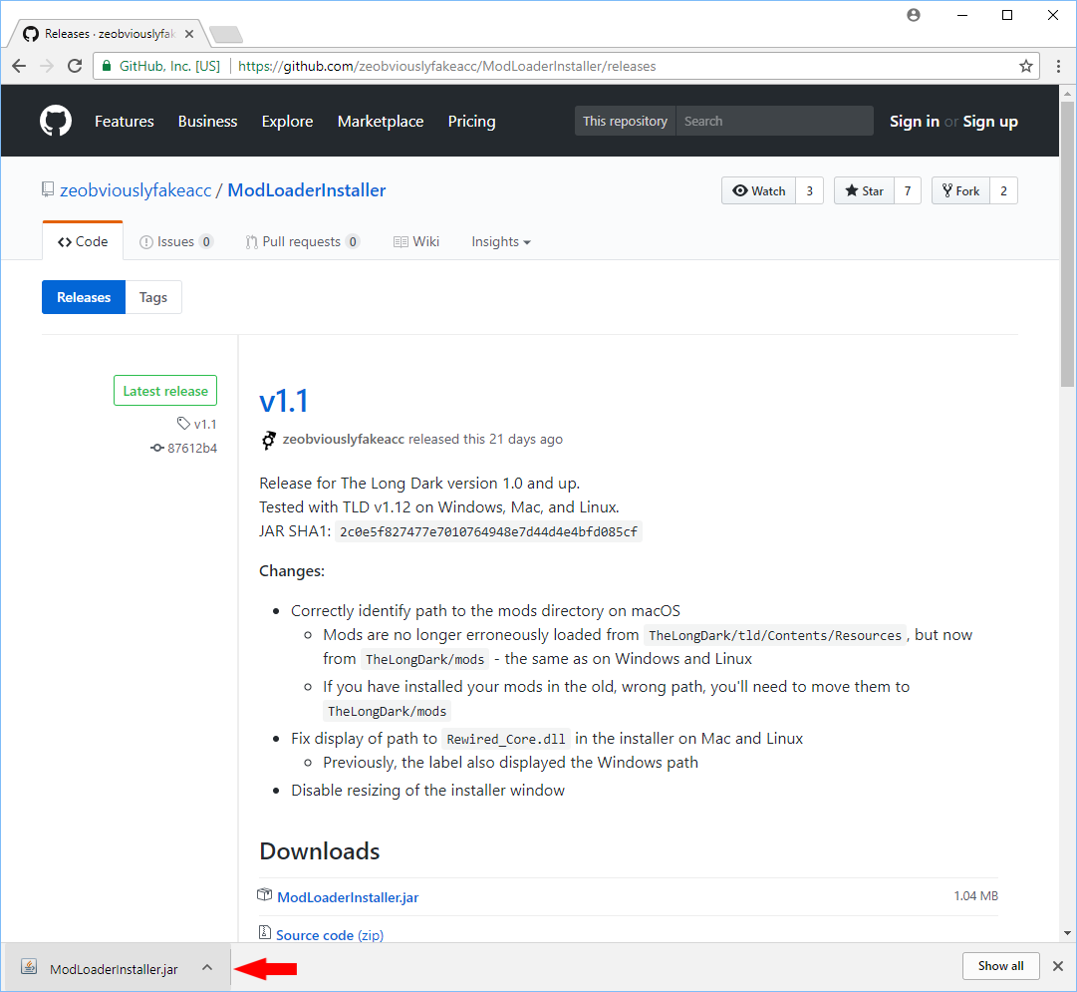Click the stargazers count 7
The height and width of the screenshot is (992, 1077).
(x=908, y=191)
